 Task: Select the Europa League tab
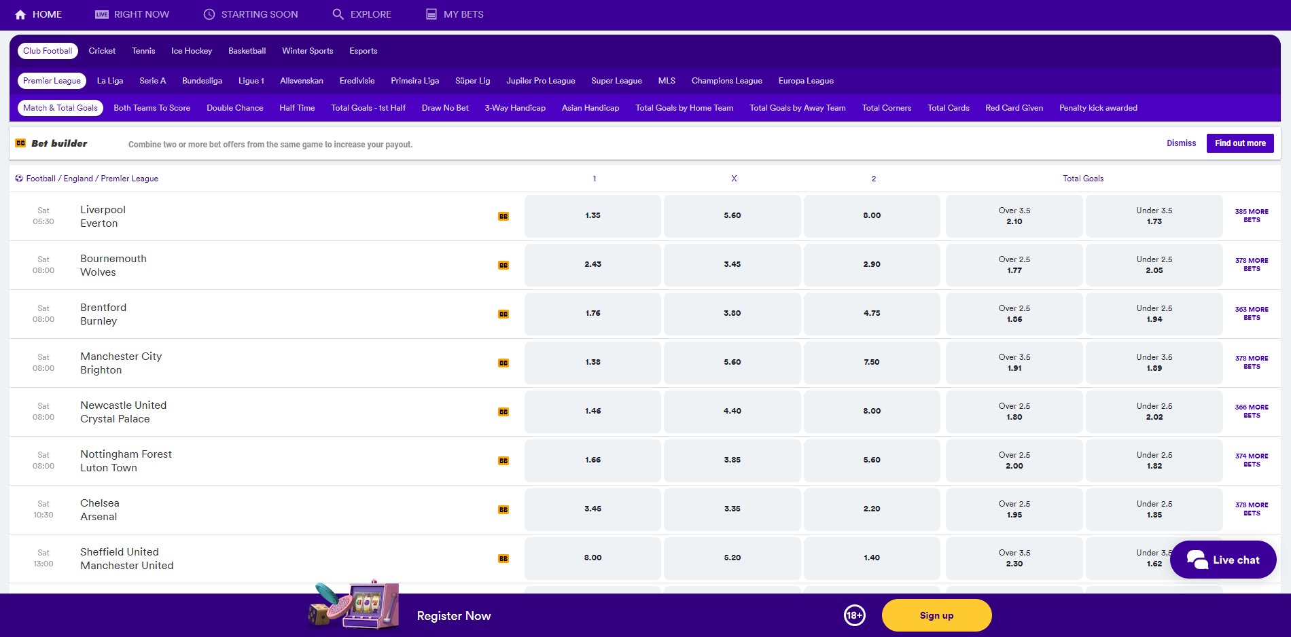(x=806, y=81)
